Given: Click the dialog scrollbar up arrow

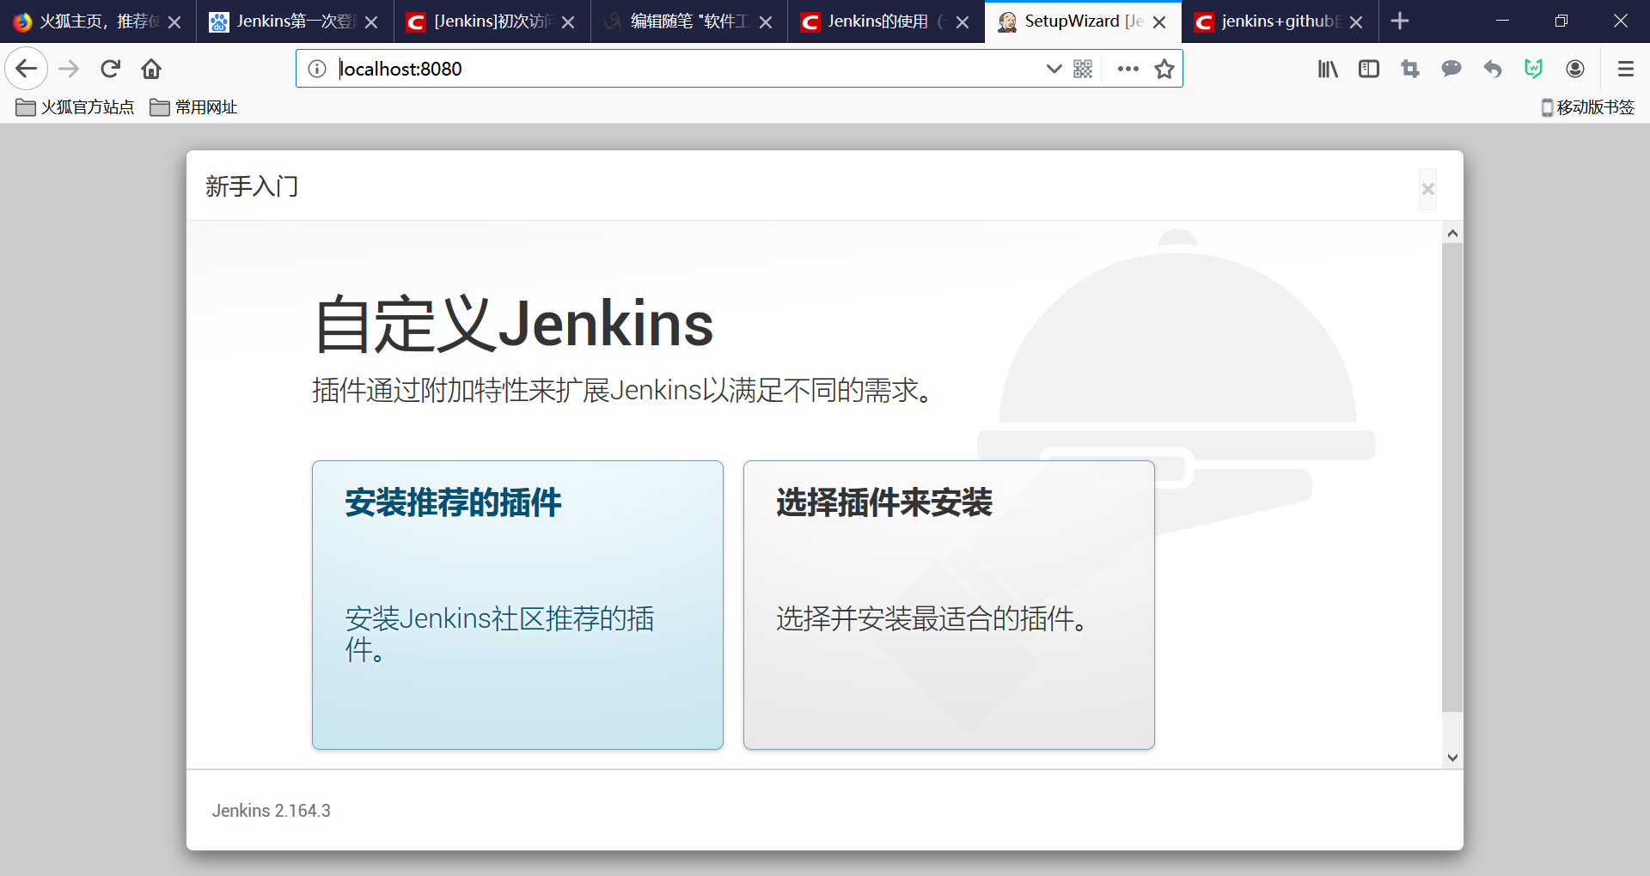Looking at the screenshot, I should coord(1452,234).
